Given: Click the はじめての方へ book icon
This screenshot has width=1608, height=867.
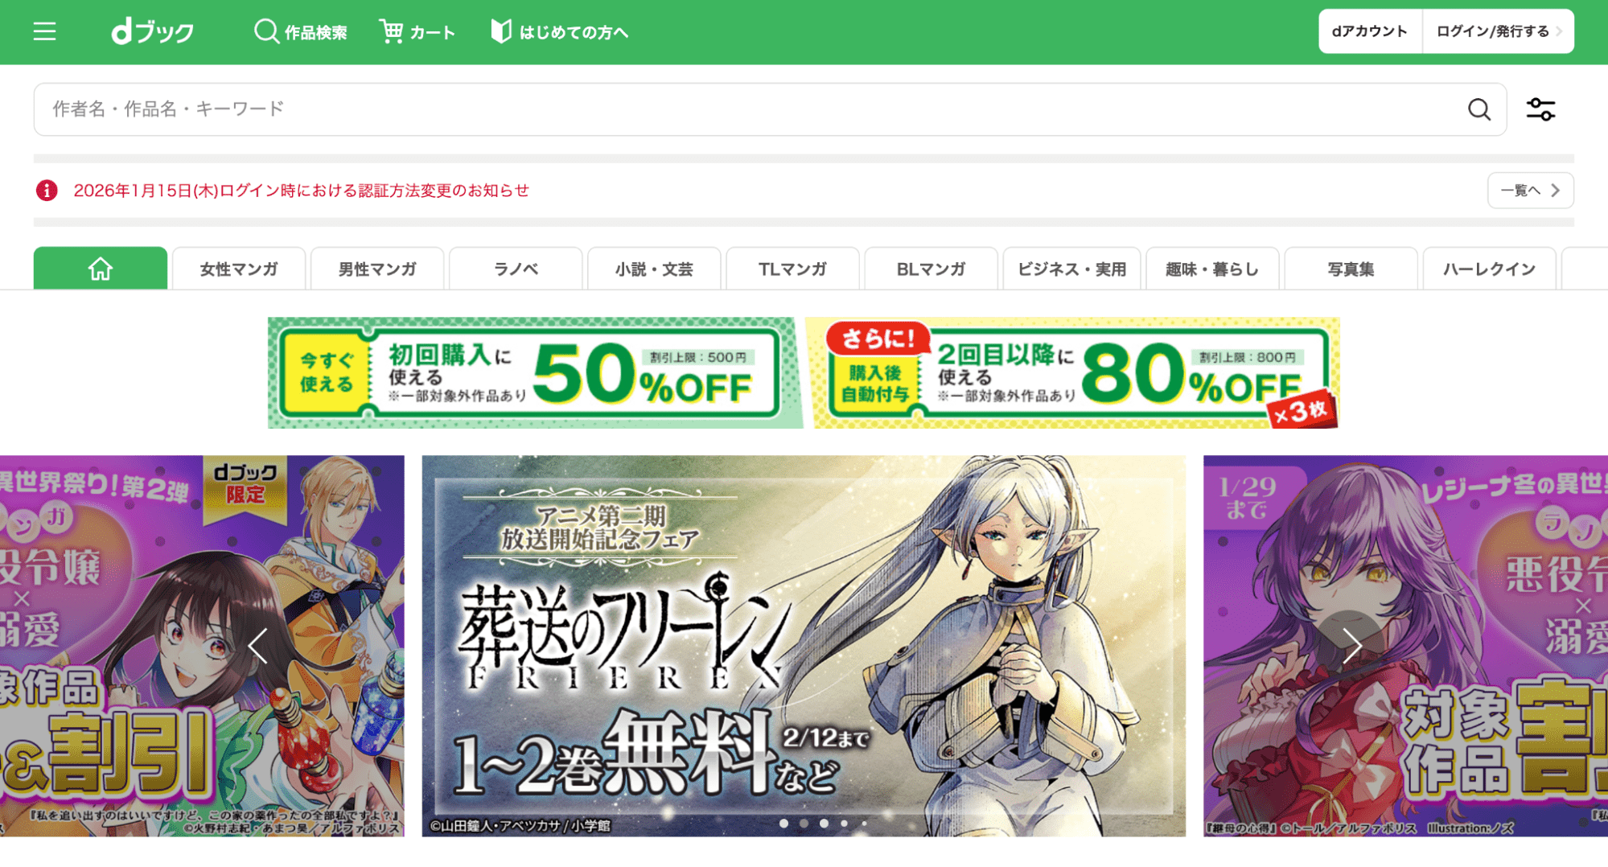Looking at the screenshot, I should [501, 31].
